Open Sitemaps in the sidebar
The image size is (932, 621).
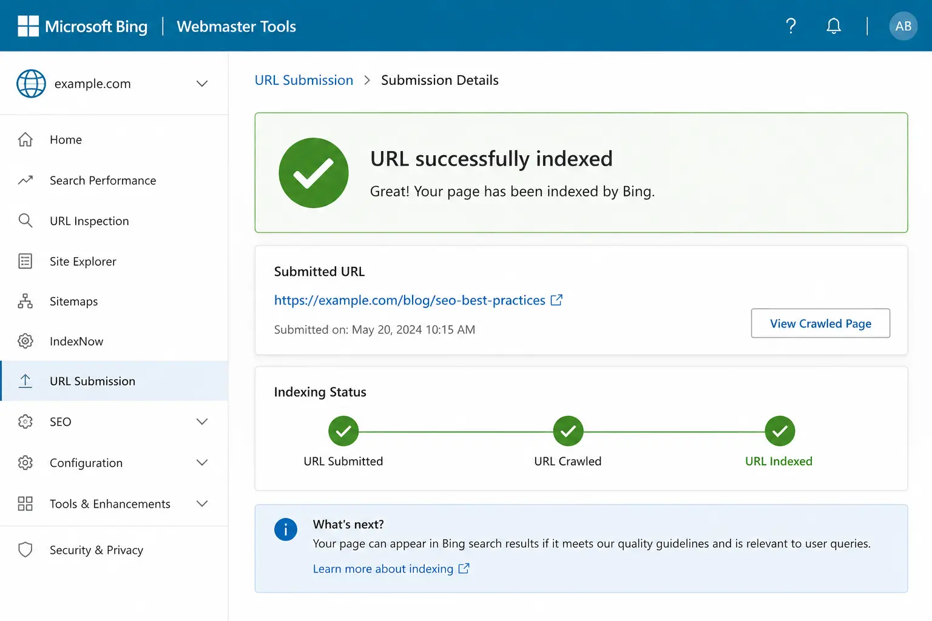(x=114, y=301)
